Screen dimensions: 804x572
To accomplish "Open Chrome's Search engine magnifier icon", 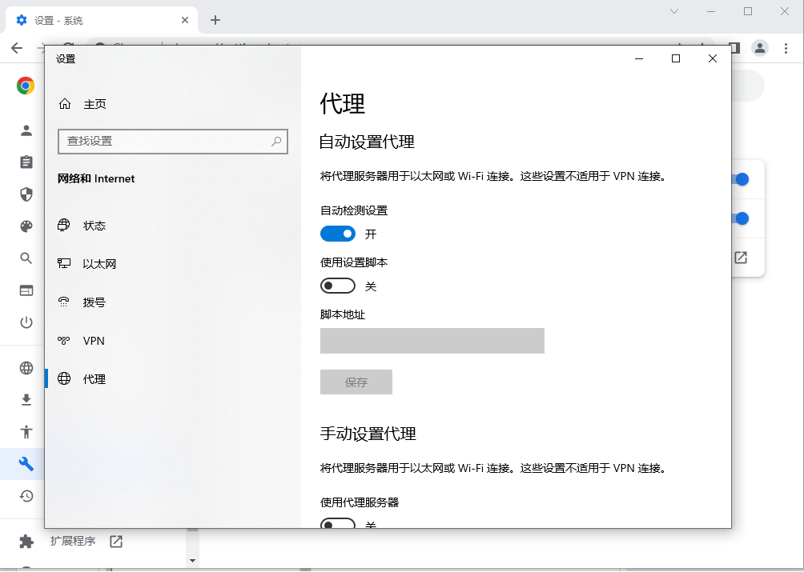I will (26, 258).
